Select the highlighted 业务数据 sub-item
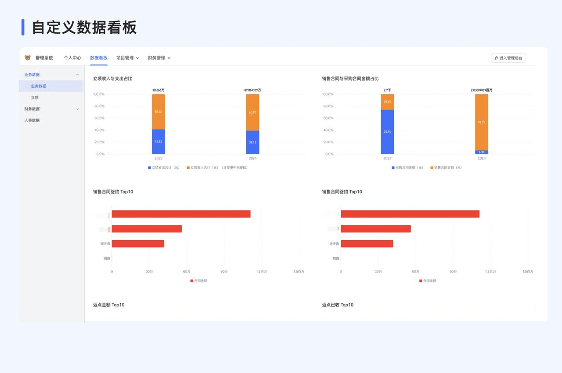This screenshot has width=562, height=373. pyautogui.click(x=51, y=86)
